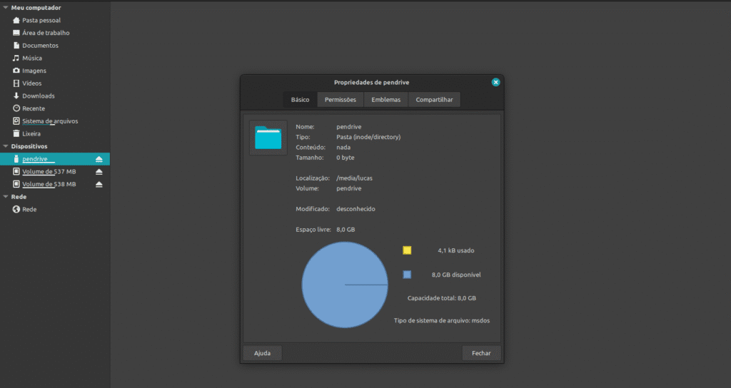The width and height of the screenshot is (731, 388).
Task: Select the Compartilhar tab
Action: [x=434, y=100]
